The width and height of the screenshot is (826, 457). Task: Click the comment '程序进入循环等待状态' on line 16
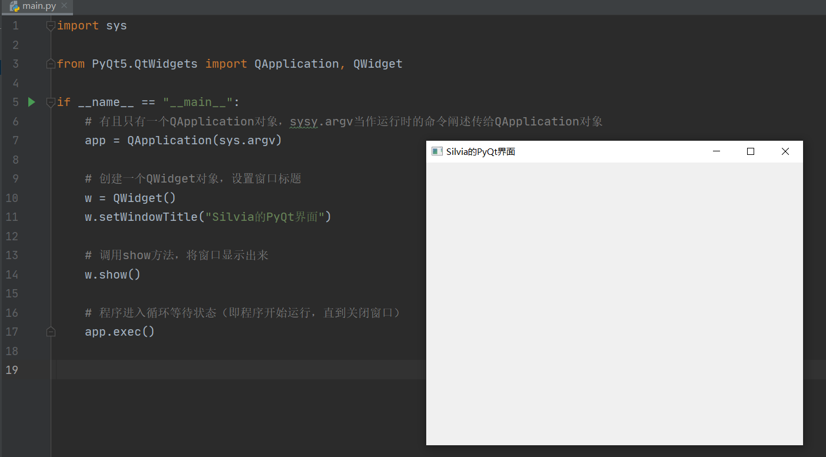point(158,313)
